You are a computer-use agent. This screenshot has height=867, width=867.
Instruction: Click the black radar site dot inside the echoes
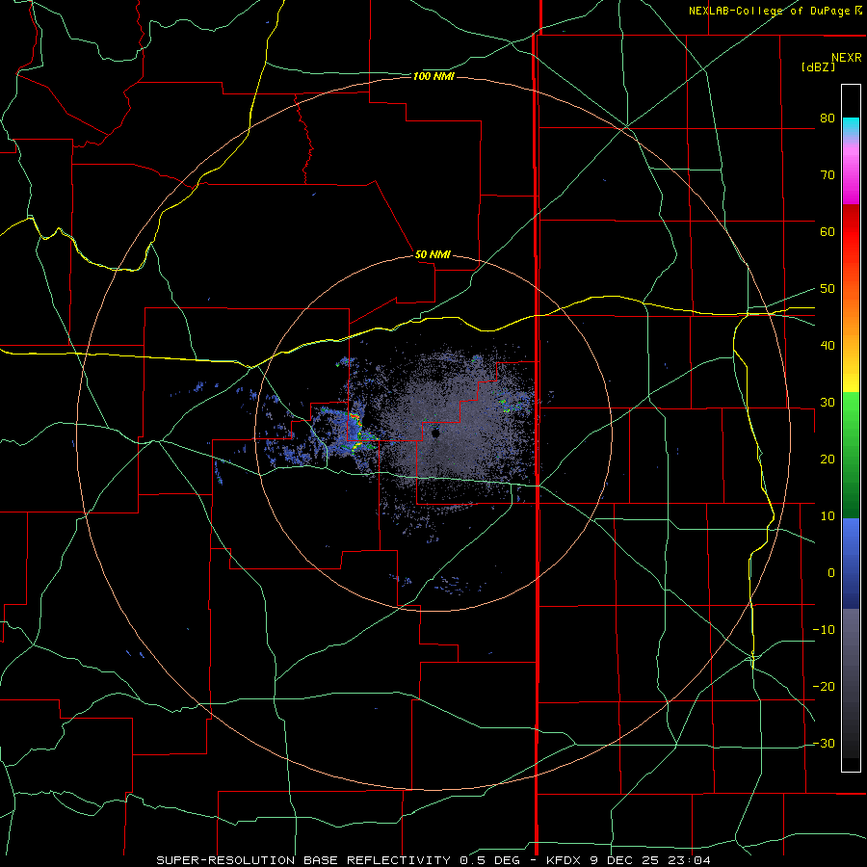tap(435, 433)
